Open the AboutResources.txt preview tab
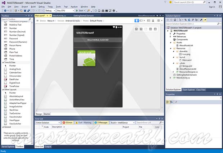The image size is (223, 153). pos(146,15)
